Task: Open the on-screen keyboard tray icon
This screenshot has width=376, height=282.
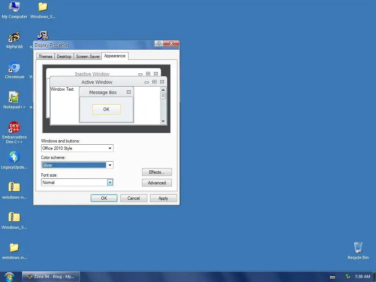Action: 333,277
